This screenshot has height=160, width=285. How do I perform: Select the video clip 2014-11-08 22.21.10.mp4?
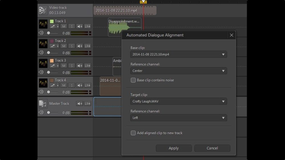point(125,11)
